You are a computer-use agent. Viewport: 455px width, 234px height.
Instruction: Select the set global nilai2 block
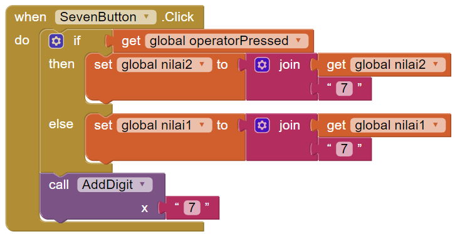103,64
